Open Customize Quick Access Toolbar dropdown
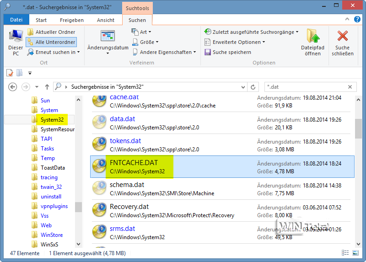 pos(30,73)
